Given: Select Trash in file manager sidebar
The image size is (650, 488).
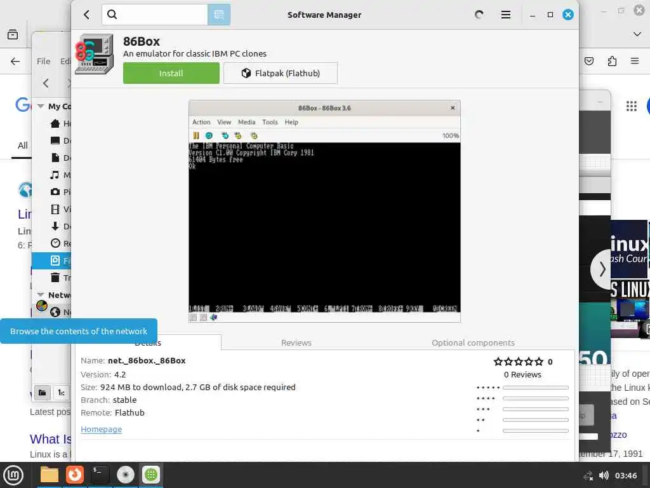Looking at the screenshot, I should coord(55,278).
